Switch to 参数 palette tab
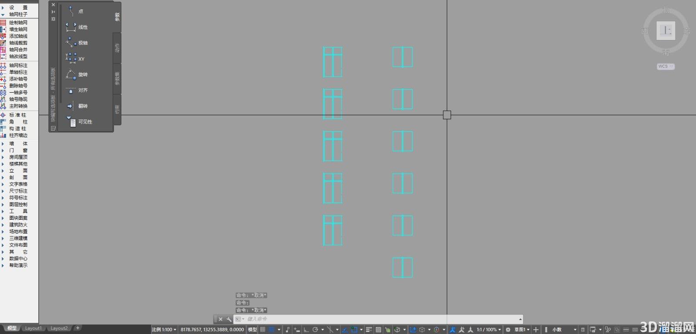 click(117, 17)
